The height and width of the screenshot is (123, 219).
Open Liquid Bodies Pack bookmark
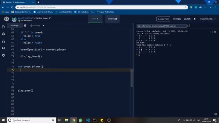(x=105, y=12)
